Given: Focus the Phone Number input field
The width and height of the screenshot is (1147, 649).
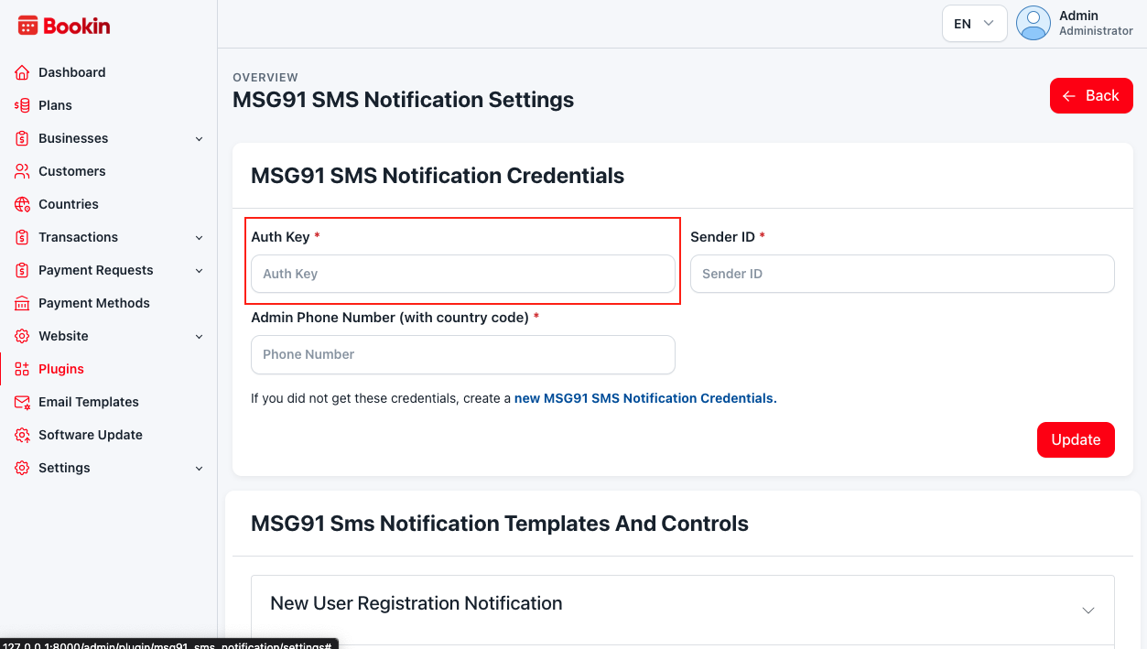Looking at the screenshot, I should [x=463, y=354].
